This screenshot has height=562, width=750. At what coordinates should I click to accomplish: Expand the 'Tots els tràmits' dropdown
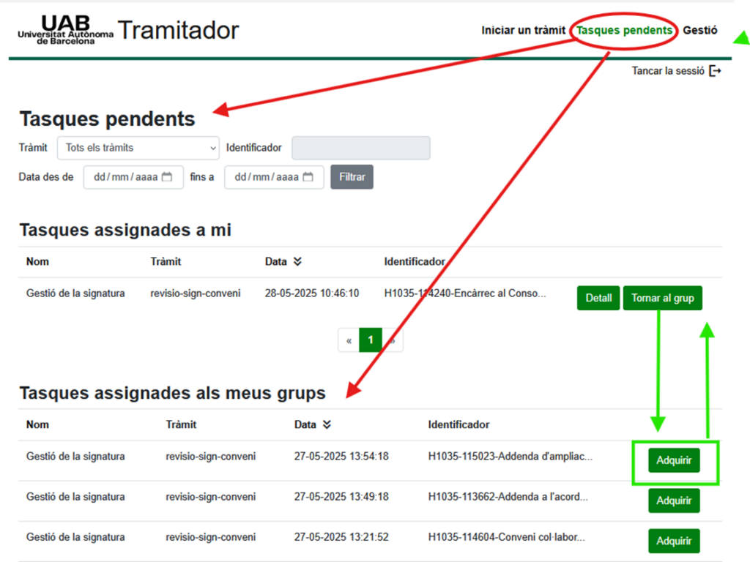point(138,148)
